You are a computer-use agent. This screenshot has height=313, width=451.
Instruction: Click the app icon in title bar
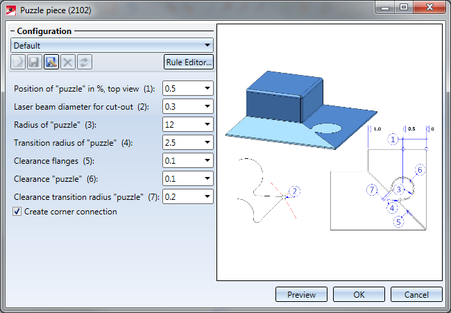(x=10, y=10)
